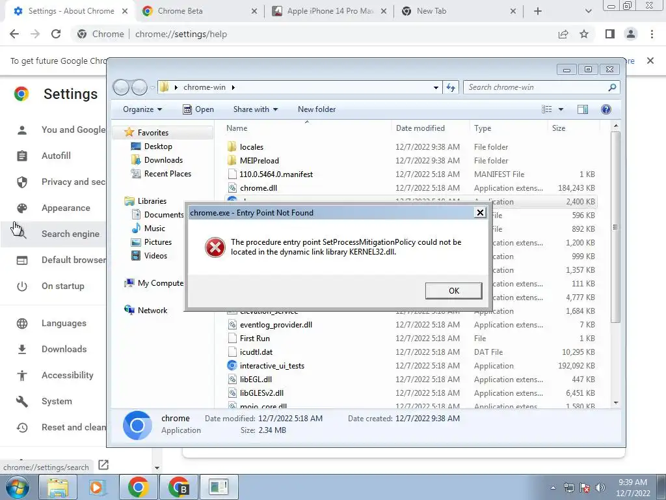Open Appearance settings section
666x500 pixels.
(53, 208)
